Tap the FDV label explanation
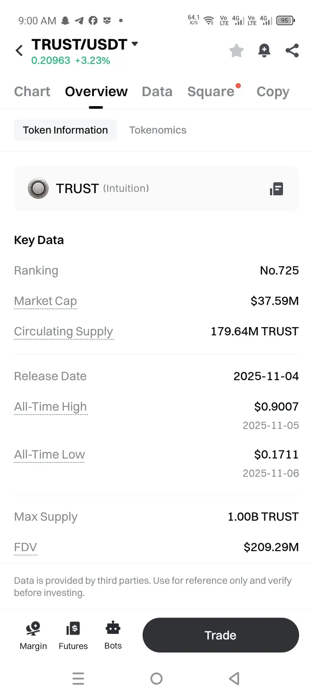313x696 pixels. [26, 547]
